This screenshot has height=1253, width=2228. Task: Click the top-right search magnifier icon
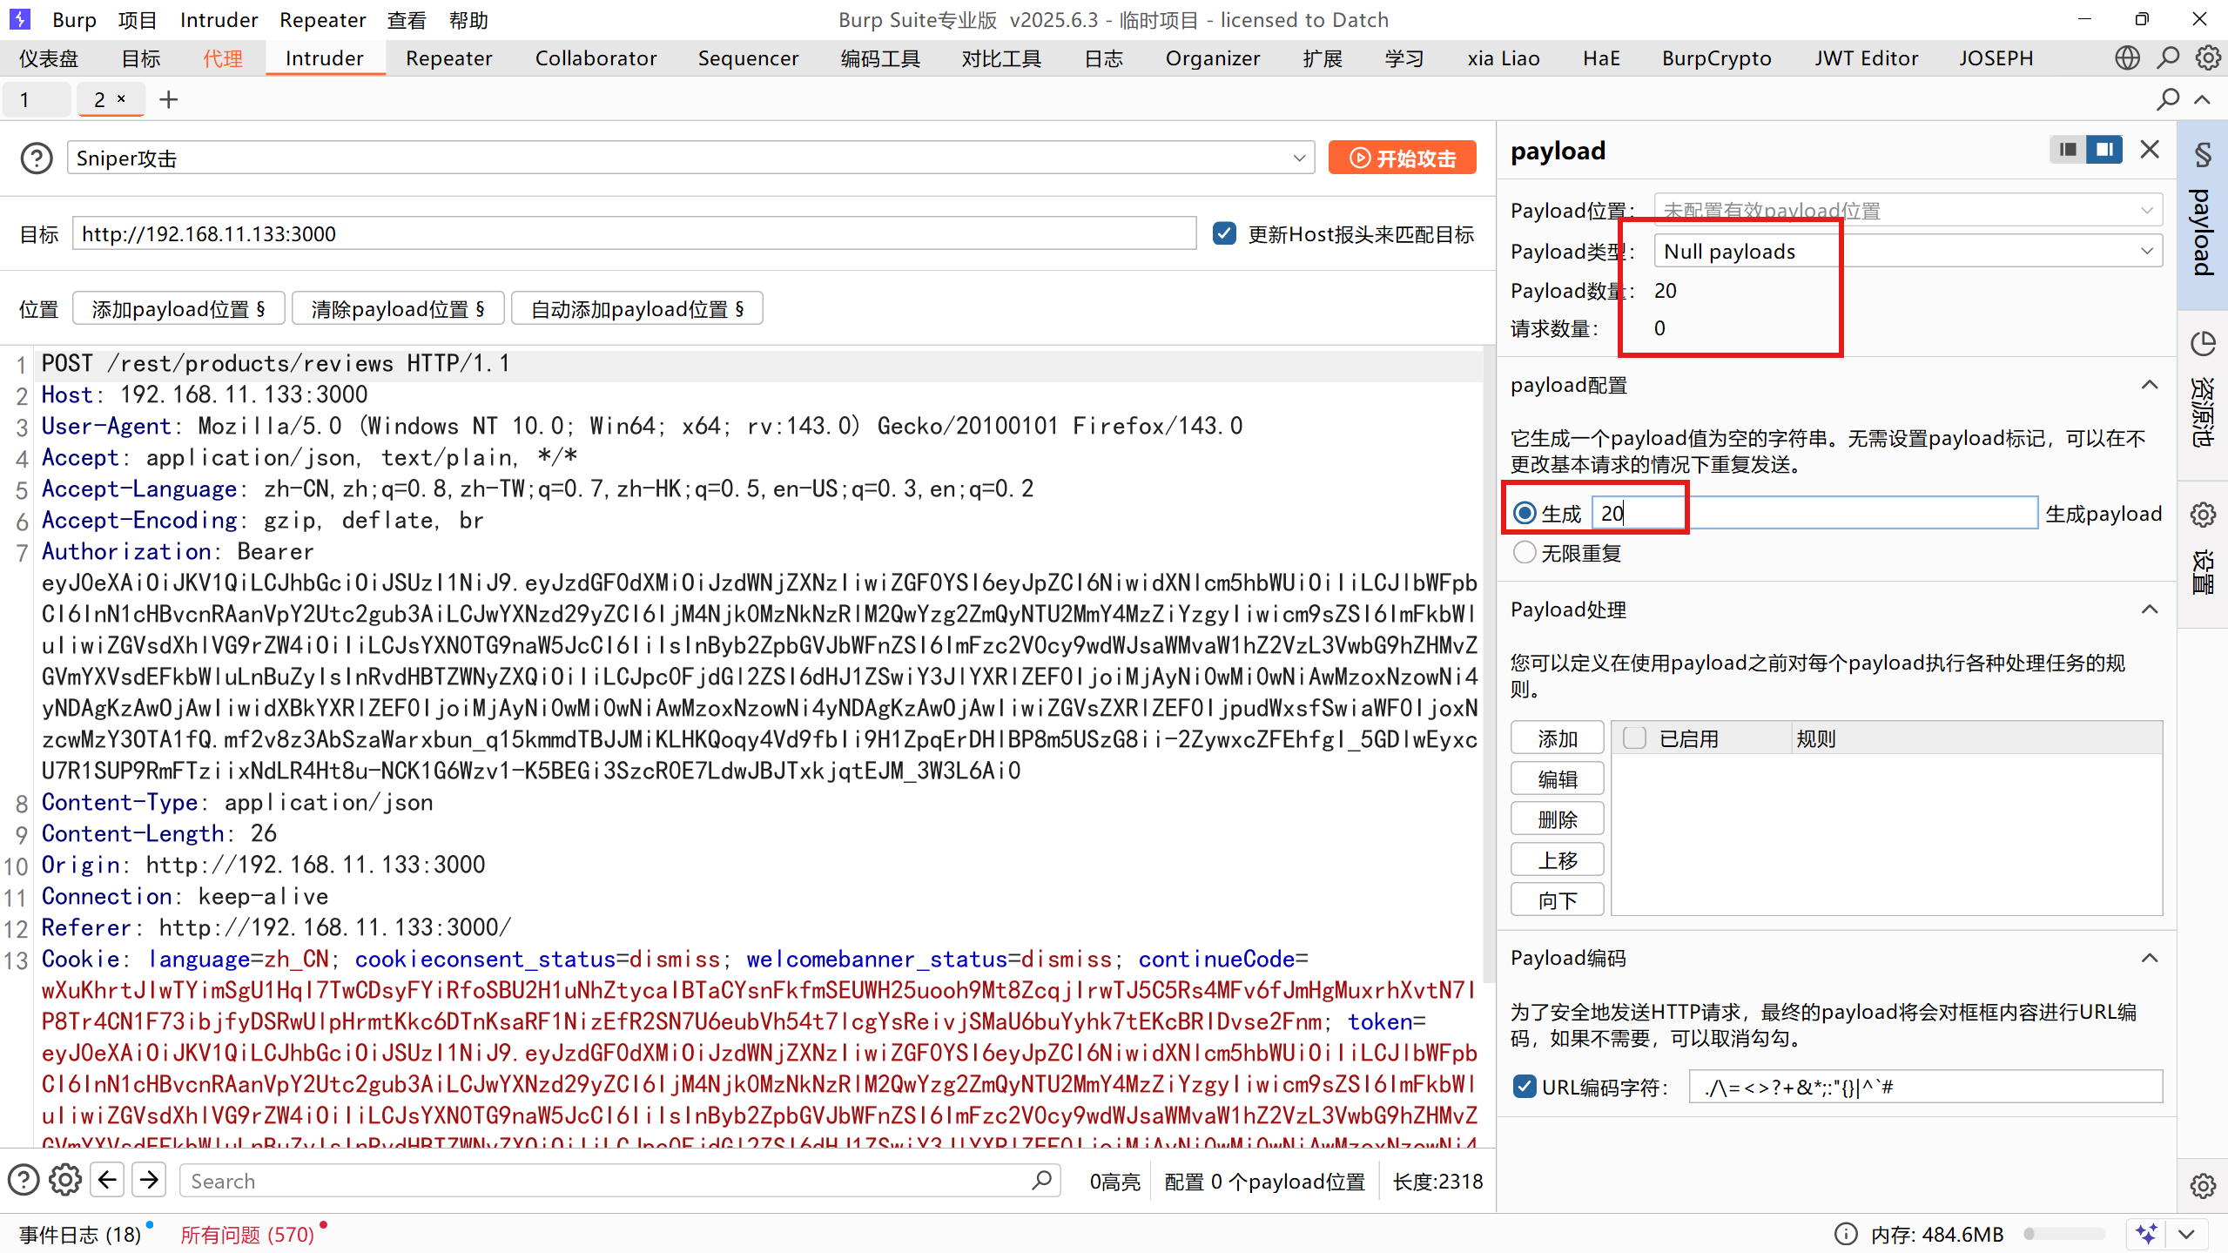tap(2168, 58)
